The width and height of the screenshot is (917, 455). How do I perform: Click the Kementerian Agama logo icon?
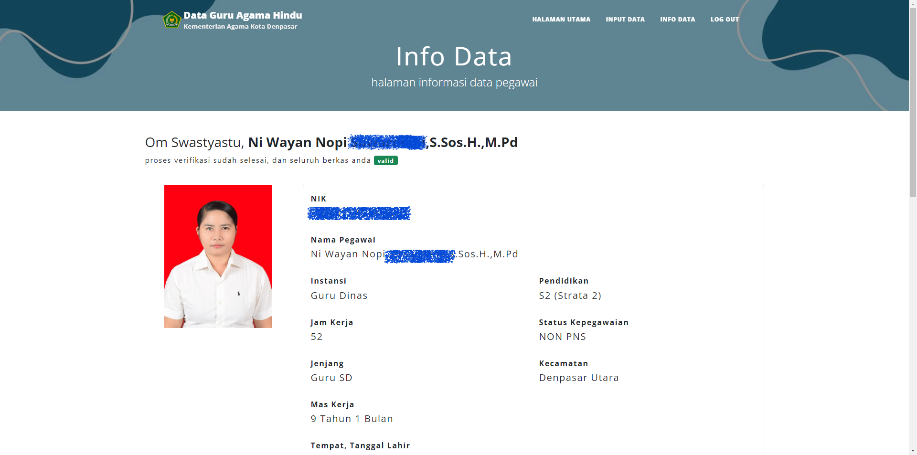(171, 20)
